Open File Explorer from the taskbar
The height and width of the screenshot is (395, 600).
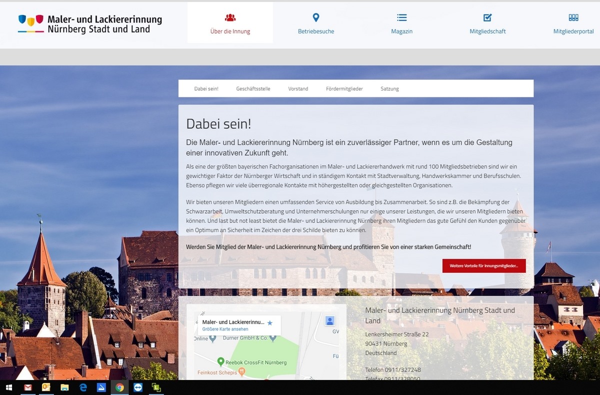pos(64,387)
